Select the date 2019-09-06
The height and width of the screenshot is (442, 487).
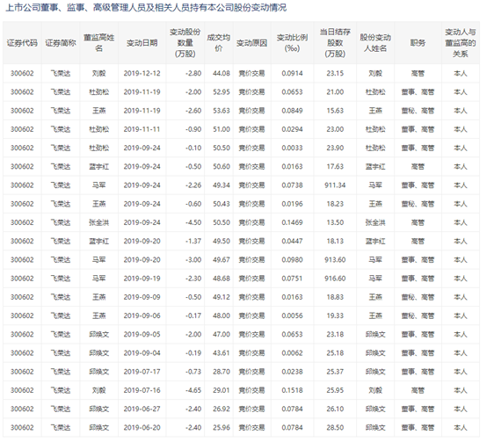142,315
